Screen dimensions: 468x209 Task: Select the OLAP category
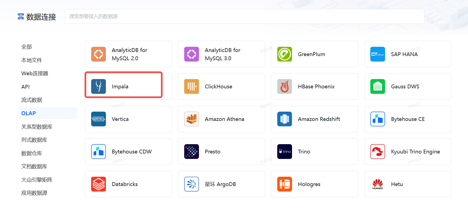[x=48, y=113]
